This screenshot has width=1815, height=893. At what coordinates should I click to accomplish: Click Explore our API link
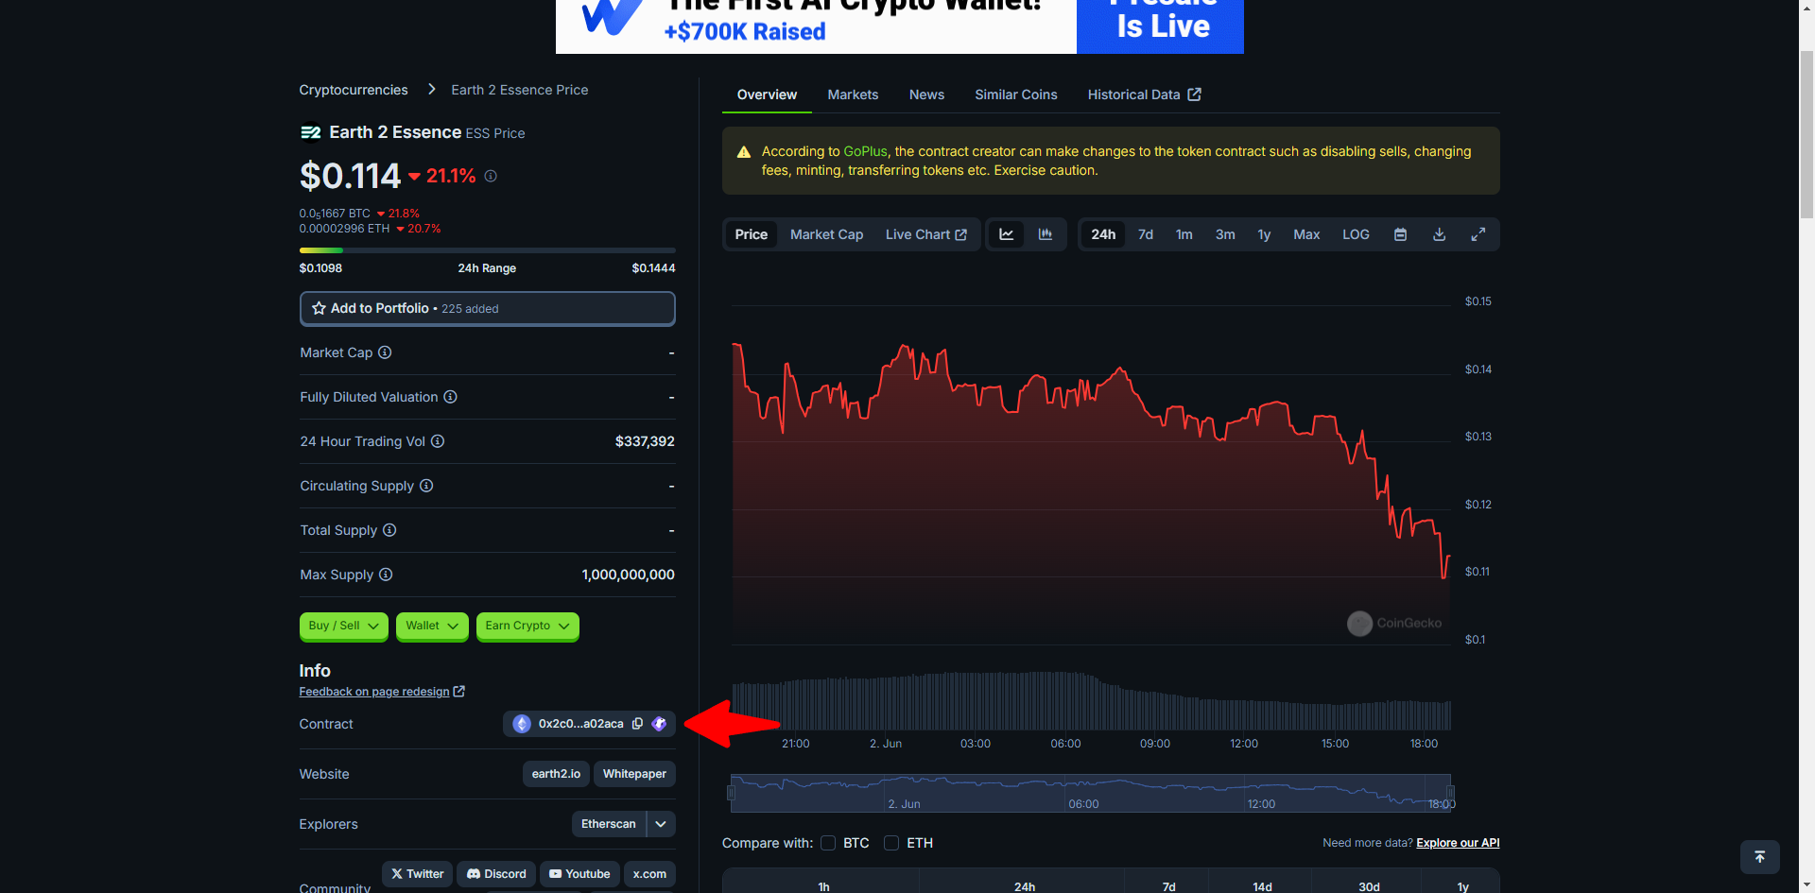1458,843
